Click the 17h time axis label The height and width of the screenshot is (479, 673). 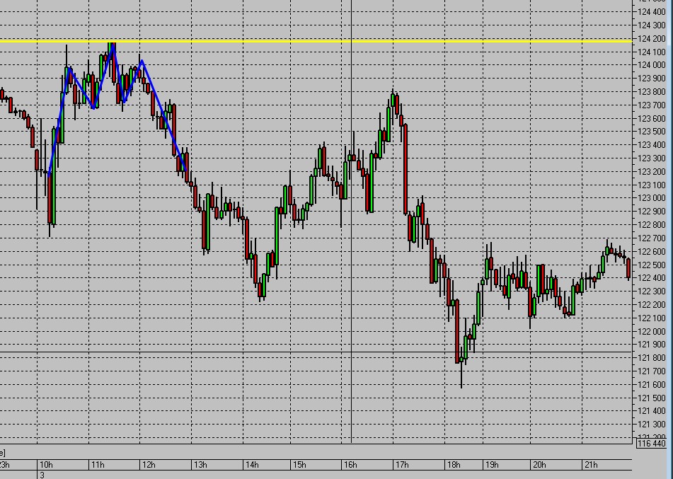(x=402, y=465)
